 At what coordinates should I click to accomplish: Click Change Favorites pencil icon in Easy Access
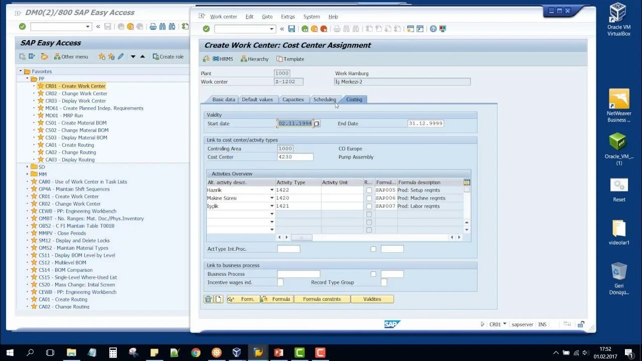[x=120, y=57]
